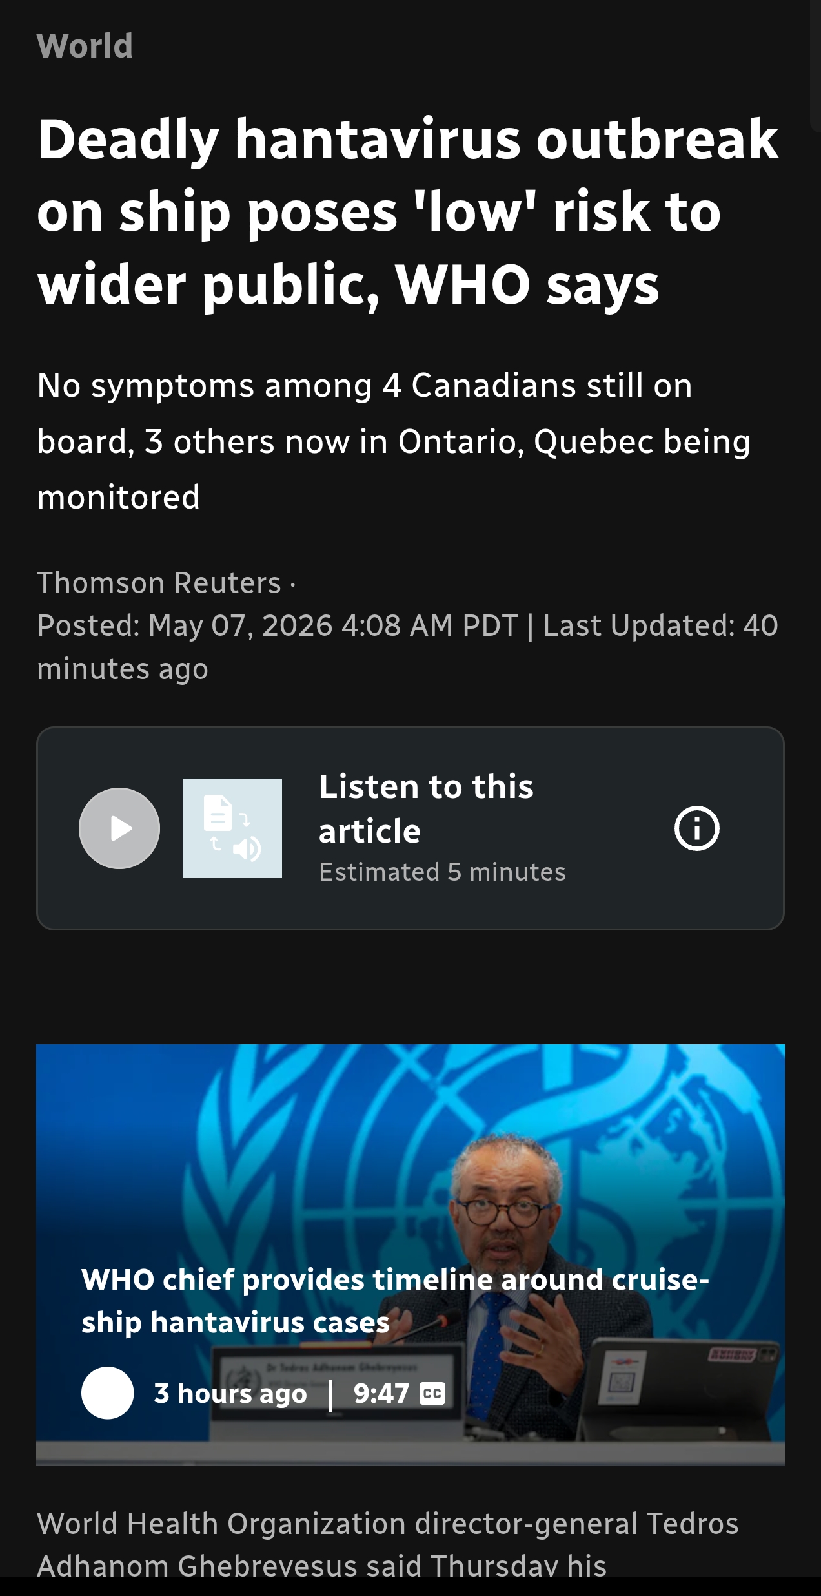The width and height of the screenshot is (821, 1596).
Task: Open the audio info circle icon
Action: pyautogui.click(x=696, y=828)
